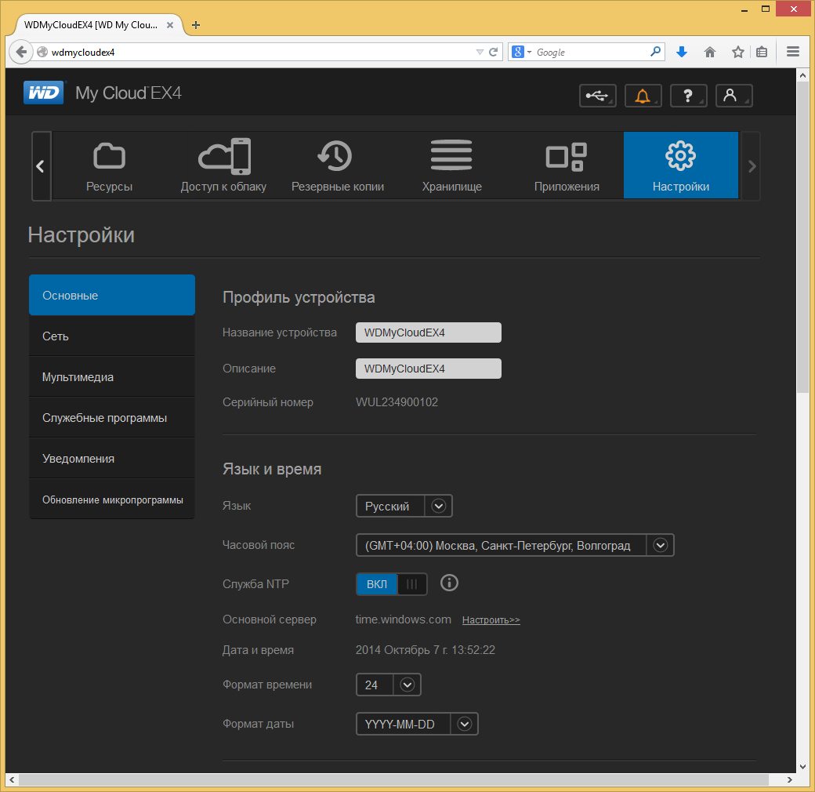Expand Формат даты YYYY-MM-DD dropdown
Screen dimensions: 815x792
click(417, 724)
